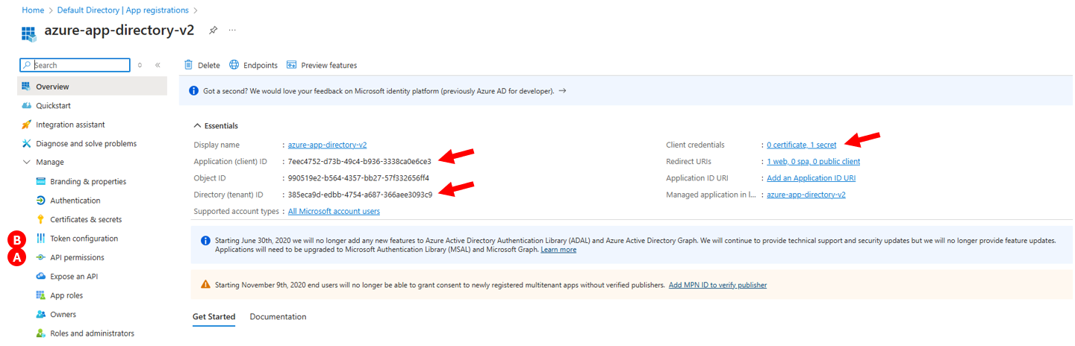Click the API permissions icon

(40, 257)
